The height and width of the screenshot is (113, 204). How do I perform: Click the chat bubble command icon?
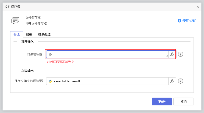[15, 21]
